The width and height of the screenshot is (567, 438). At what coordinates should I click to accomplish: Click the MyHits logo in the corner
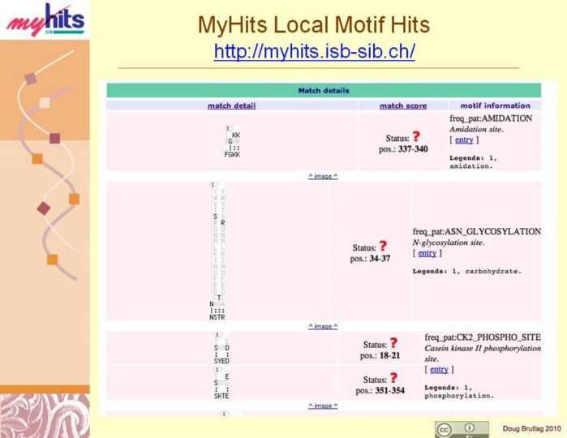click(45, 20)
